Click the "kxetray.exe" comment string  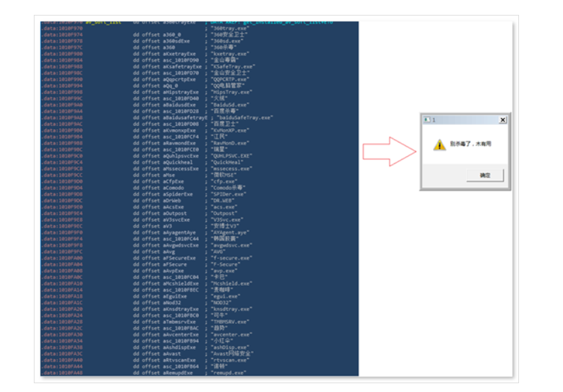tap(230, 54)
